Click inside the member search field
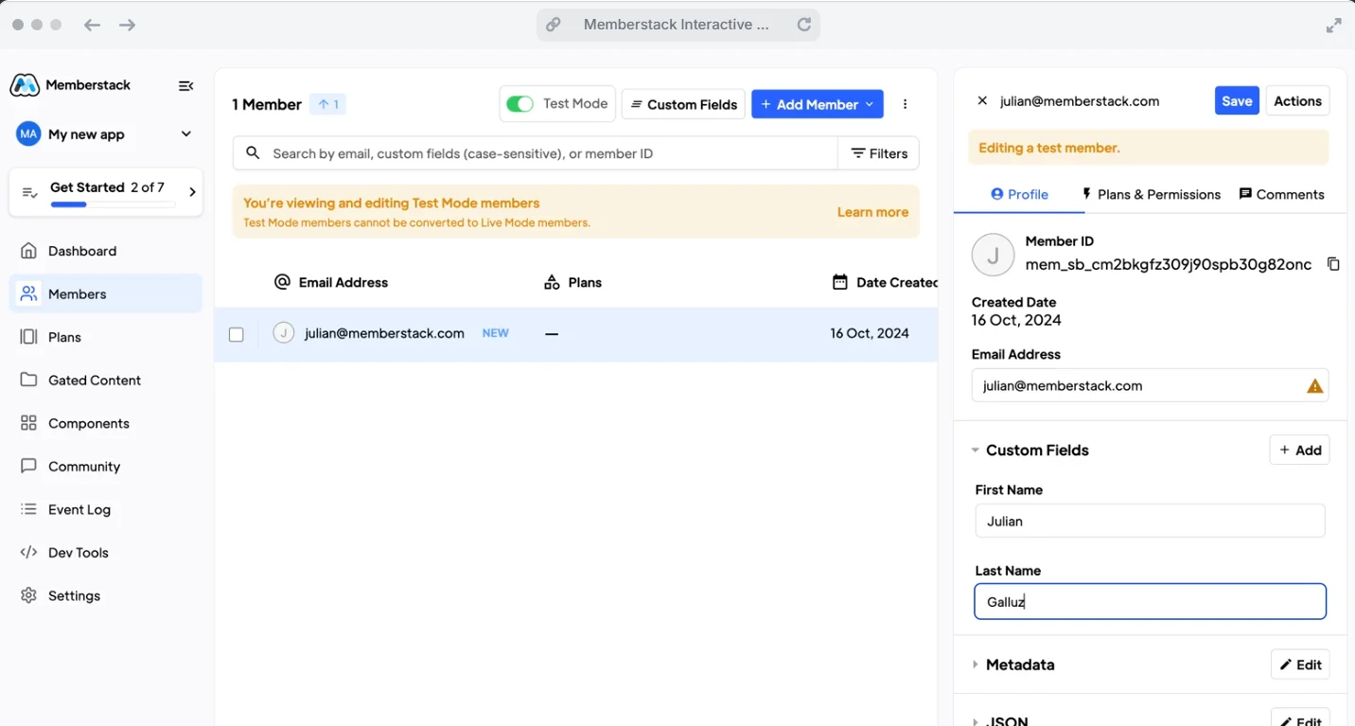This screenshot has width=1355, height=726. tap(530, 152)
